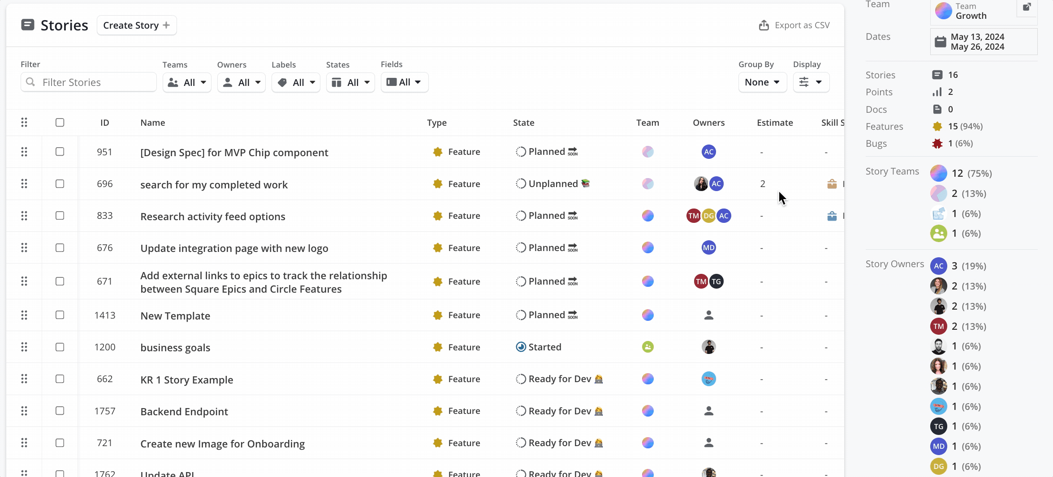Open the Backend Endpoint story
Image resolution: width=1053 pixels, height=477 pixels.
point(184,412)
